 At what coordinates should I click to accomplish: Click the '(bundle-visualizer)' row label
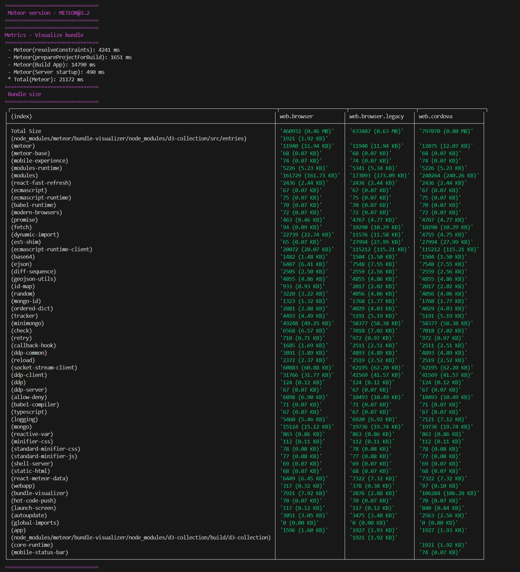(x=40, y=493)
